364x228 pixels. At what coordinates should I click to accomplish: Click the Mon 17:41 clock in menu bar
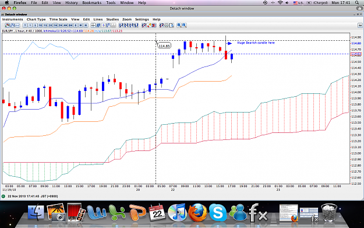341,3
